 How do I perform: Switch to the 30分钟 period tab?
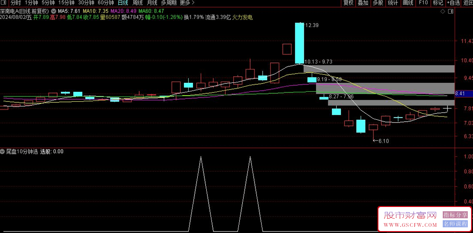86,3
